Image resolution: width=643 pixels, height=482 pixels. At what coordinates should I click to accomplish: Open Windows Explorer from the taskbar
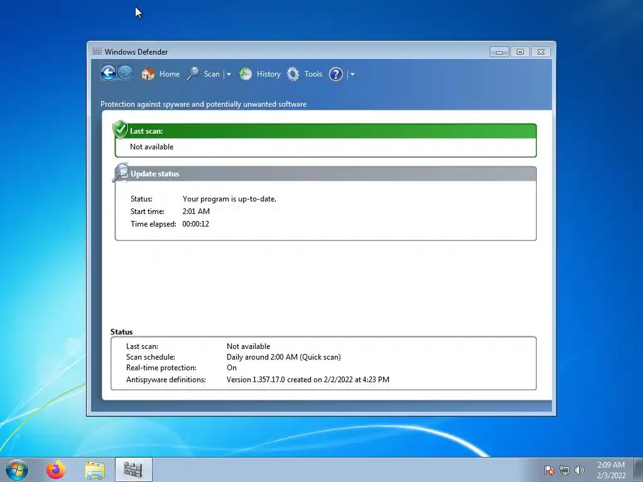pyautogui.click(x=95, y=469)
